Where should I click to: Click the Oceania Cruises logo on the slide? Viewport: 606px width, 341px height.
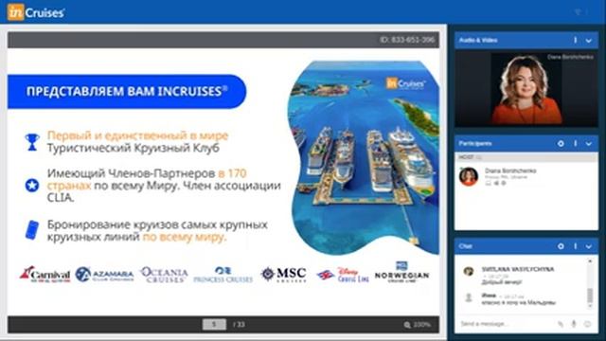pyautogui.click(x=164, y=275)
